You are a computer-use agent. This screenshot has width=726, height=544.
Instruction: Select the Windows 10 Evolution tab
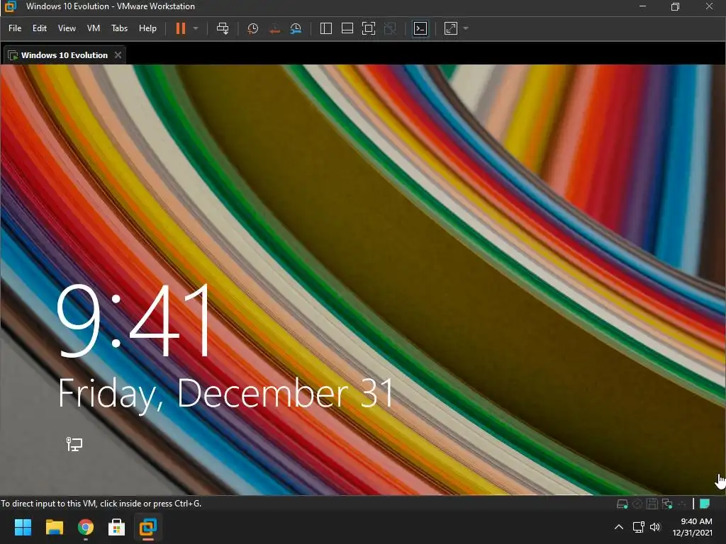pos(65,55)
